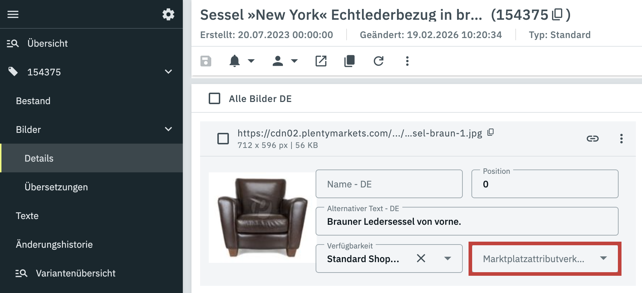Collapse the Bilder sidebar section
This screenshot has width=642, height=293.
(168, 129)
